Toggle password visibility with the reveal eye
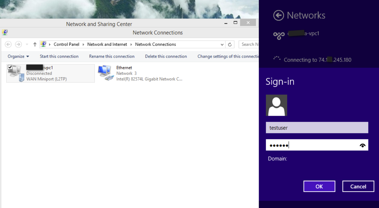Viewport: 379px width, 208px height. coord(363,145)
